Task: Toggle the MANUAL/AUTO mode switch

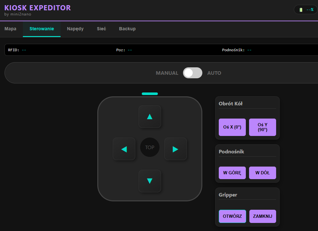Action: pos(192,73)
